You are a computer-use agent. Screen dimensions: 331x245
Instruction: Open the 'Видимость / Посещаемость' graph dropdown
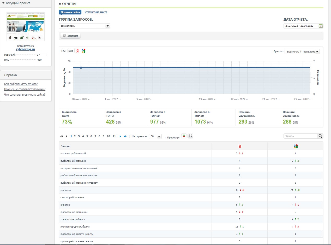(302, 51)
